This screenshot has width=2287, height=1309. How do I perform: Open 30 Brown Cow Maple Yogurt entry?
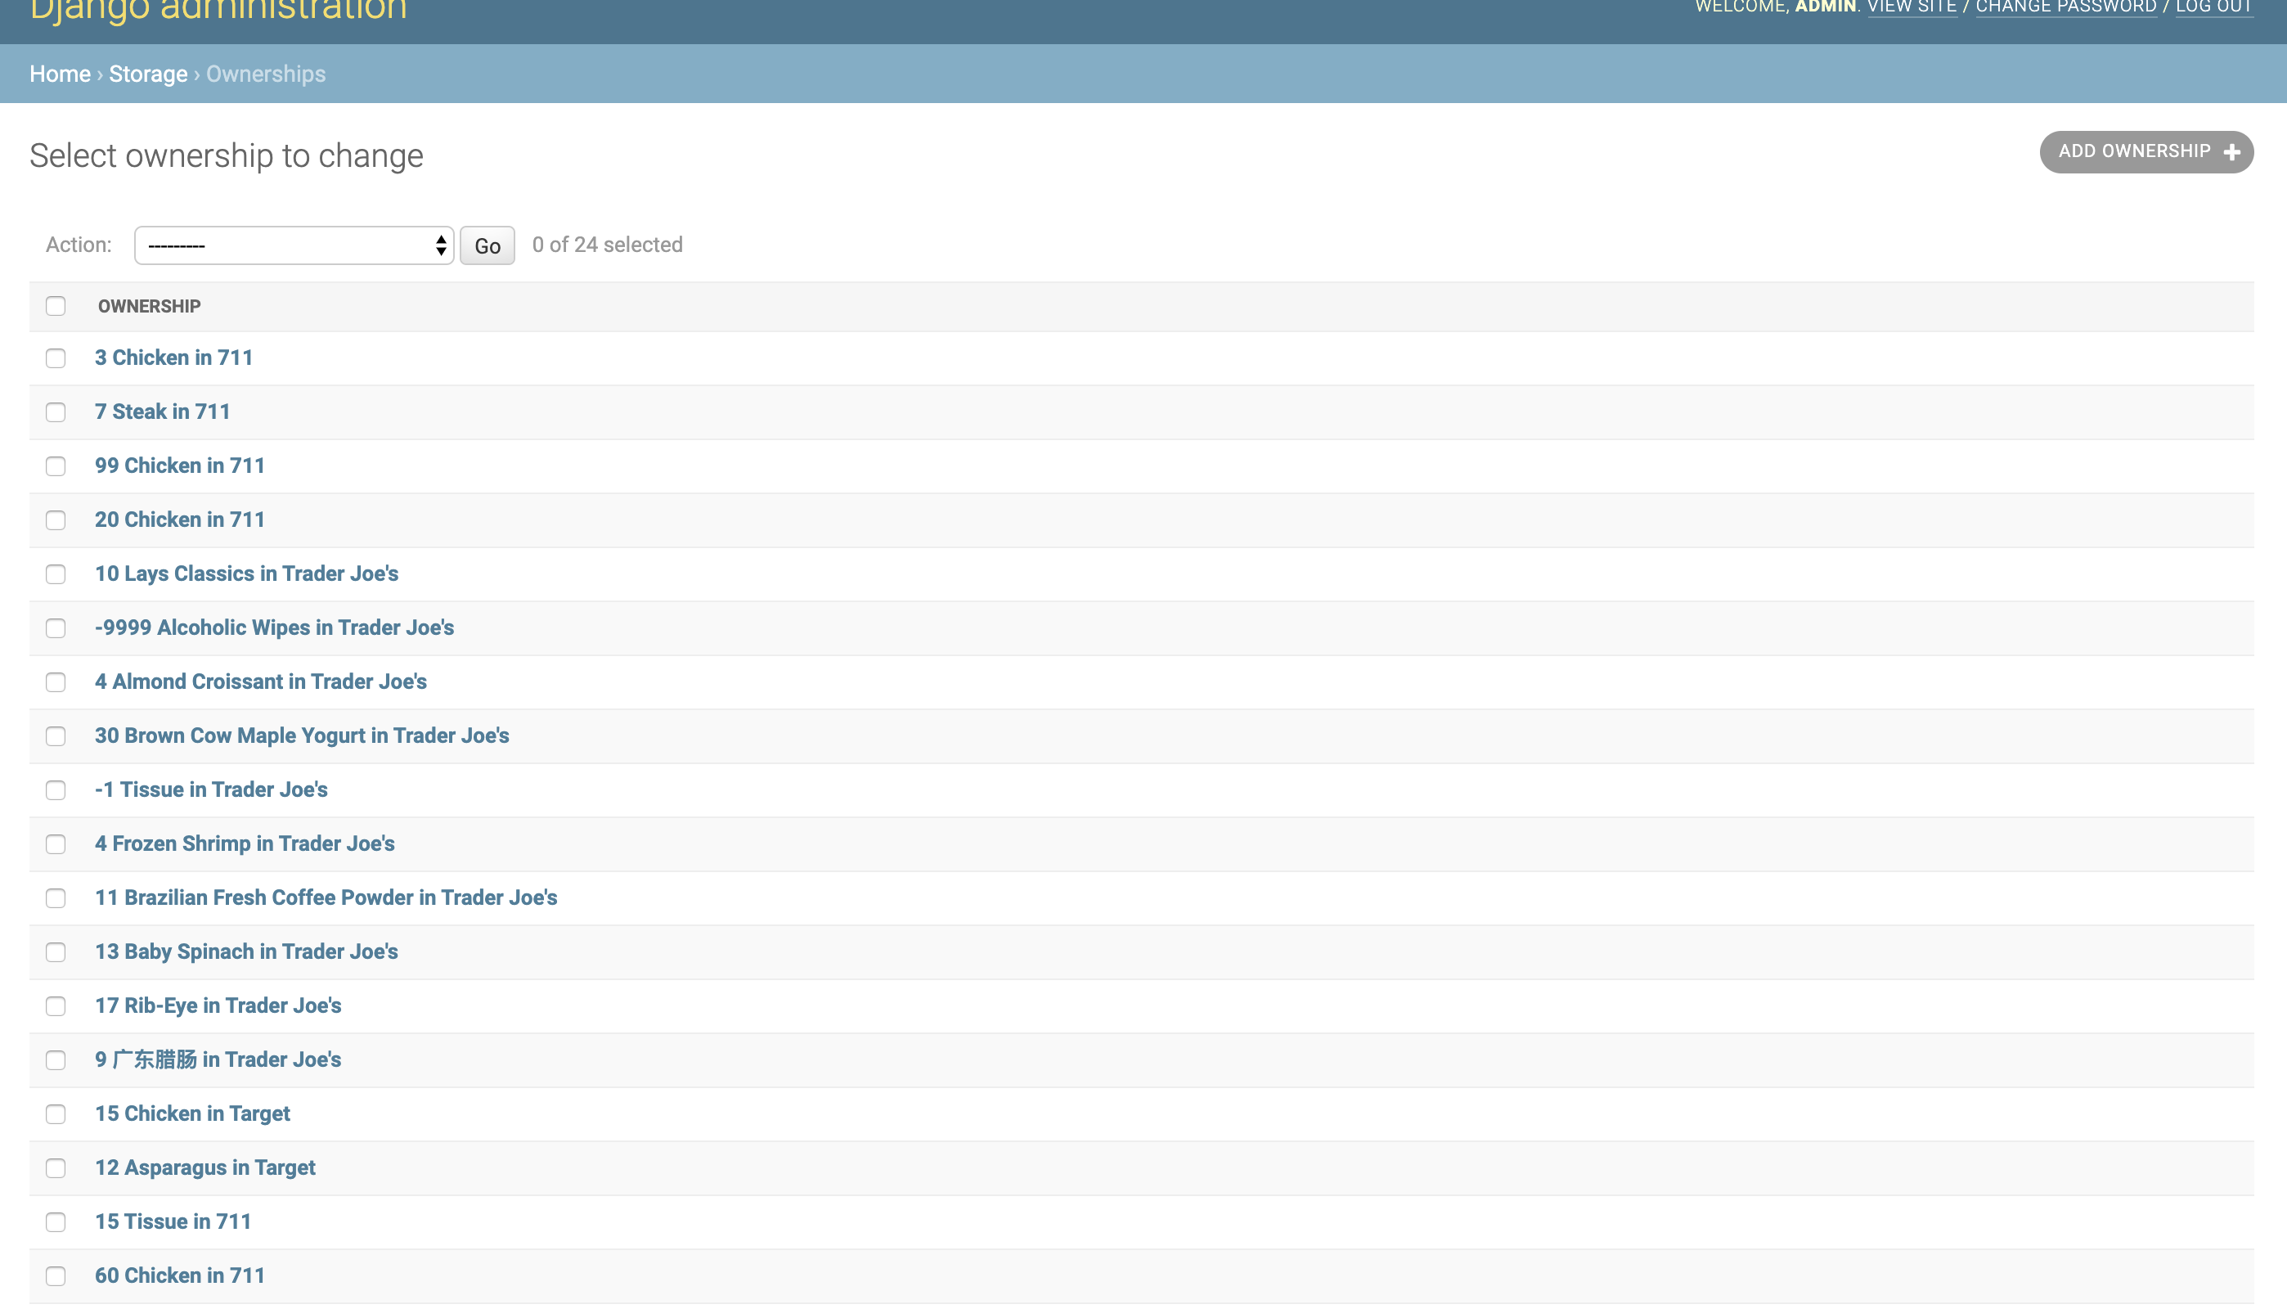[302, 735]
